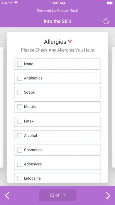Tap the previous form card edge at left
The height and width of the screenshot is (205, 115).
tap(1, 107)
